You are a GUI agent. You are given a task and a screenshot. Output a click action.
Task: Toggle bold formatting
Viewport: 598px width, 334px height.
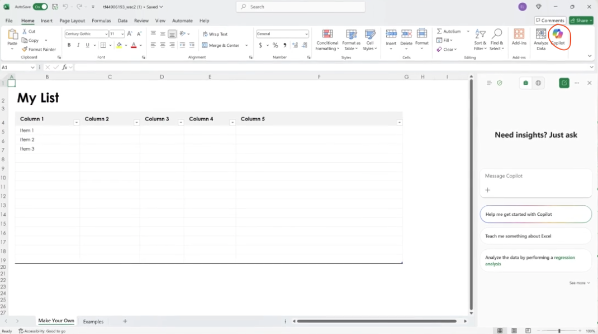click(x=69, y=45)
